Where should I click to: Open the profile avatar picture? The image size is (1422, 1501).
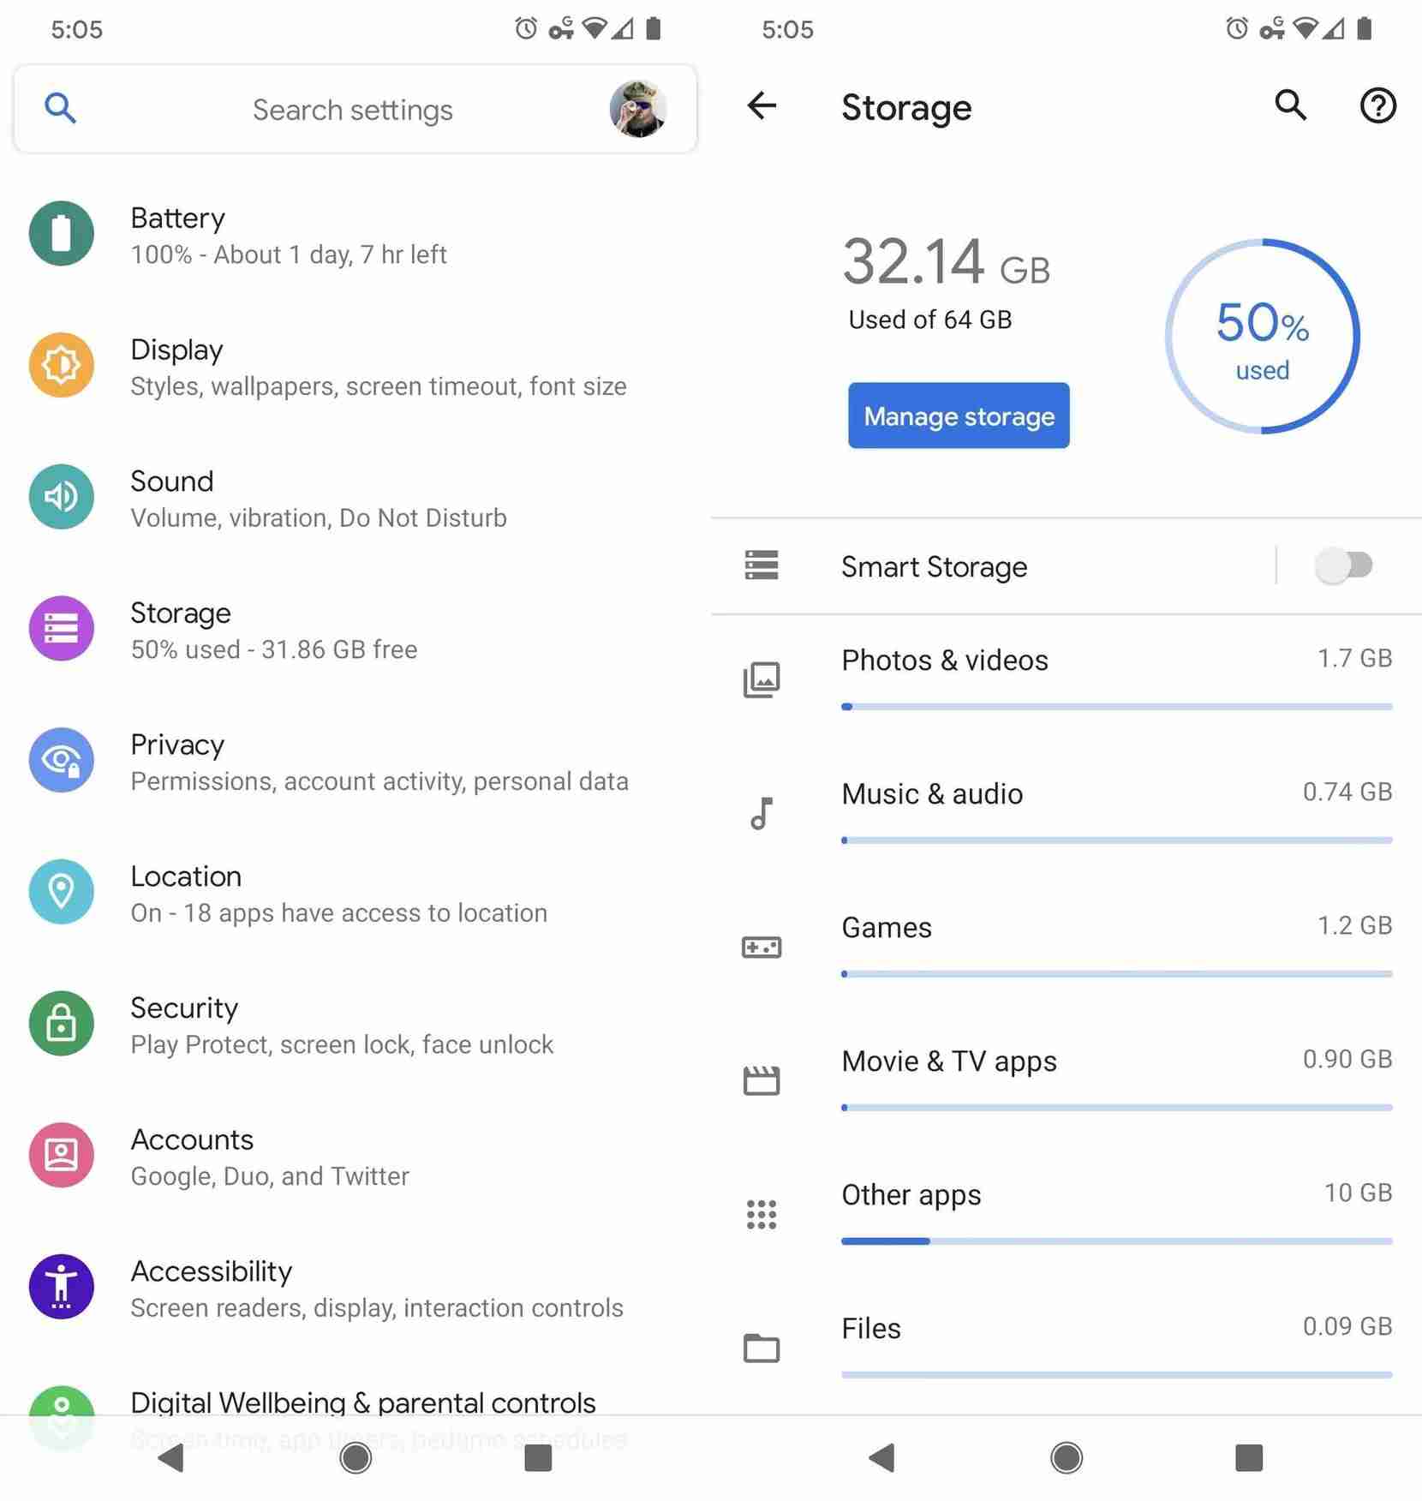(637, 109)
